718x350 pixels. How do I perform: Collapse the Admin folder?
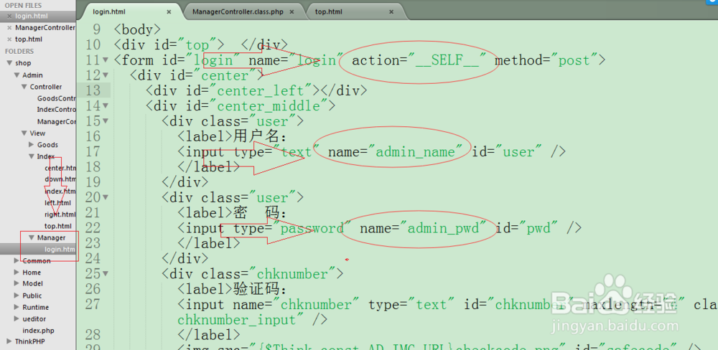pos(17,75)
